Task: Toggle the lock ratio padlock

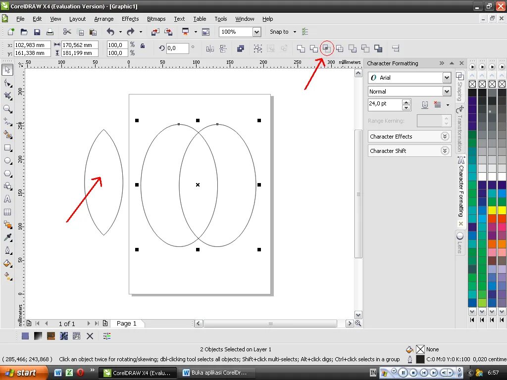Action: point(143,46)
